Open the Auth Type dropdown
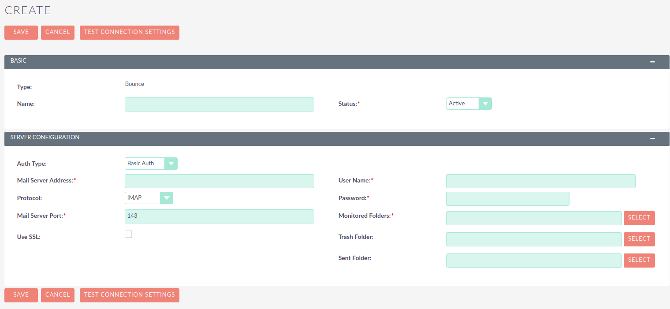Screen dimensions: 670x309 171,163
